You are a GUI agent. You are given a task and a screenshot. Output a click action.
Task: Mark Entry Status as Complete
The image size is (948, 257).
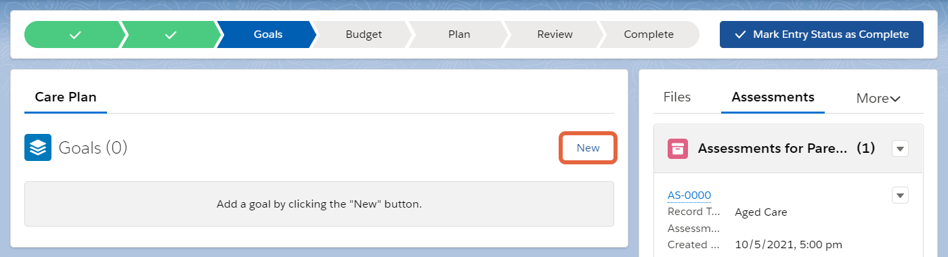click(x=821, y=34)
